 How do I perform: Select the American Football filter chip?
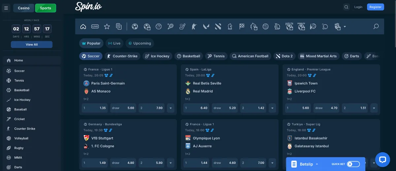point(250,56)
